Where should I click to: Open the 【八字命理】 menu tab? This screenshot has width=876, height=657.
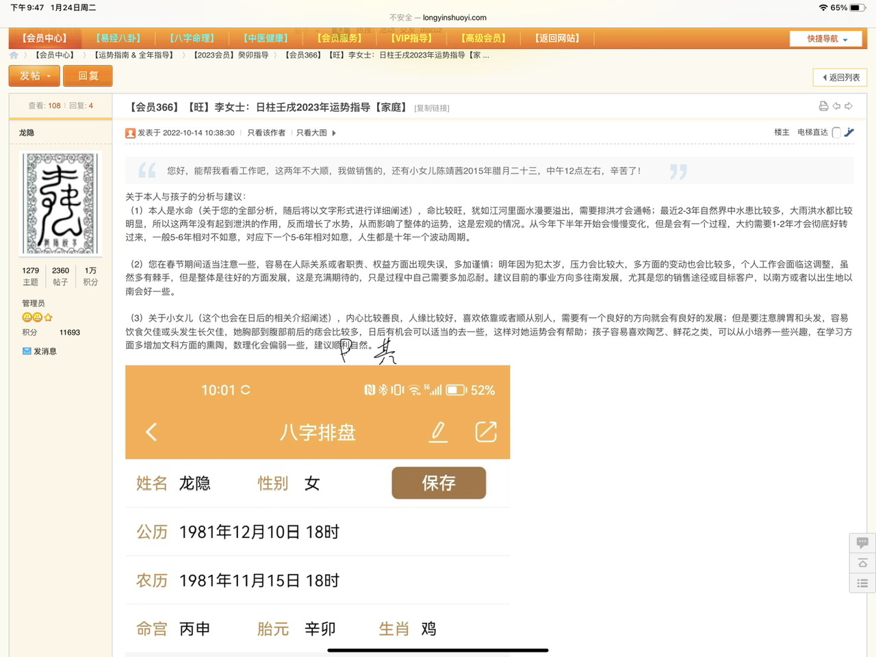point(192,38)
